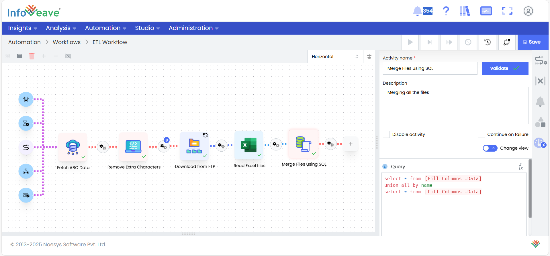This screenshot has width=550, height=256.
Task: Click the notifications bell icon
Action: [x=417, y=11]
